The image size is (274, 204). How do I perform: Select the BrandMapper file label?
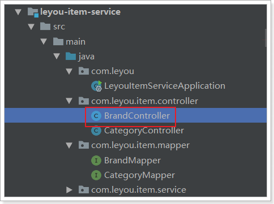coord(132,160)
